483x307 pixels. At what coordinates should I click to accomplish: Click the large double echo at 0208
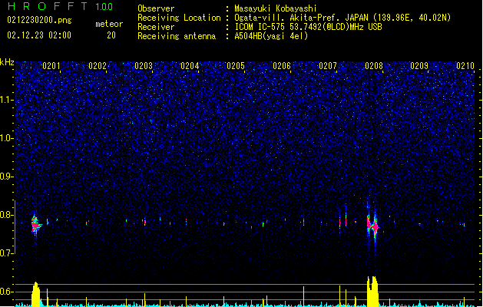372,226
